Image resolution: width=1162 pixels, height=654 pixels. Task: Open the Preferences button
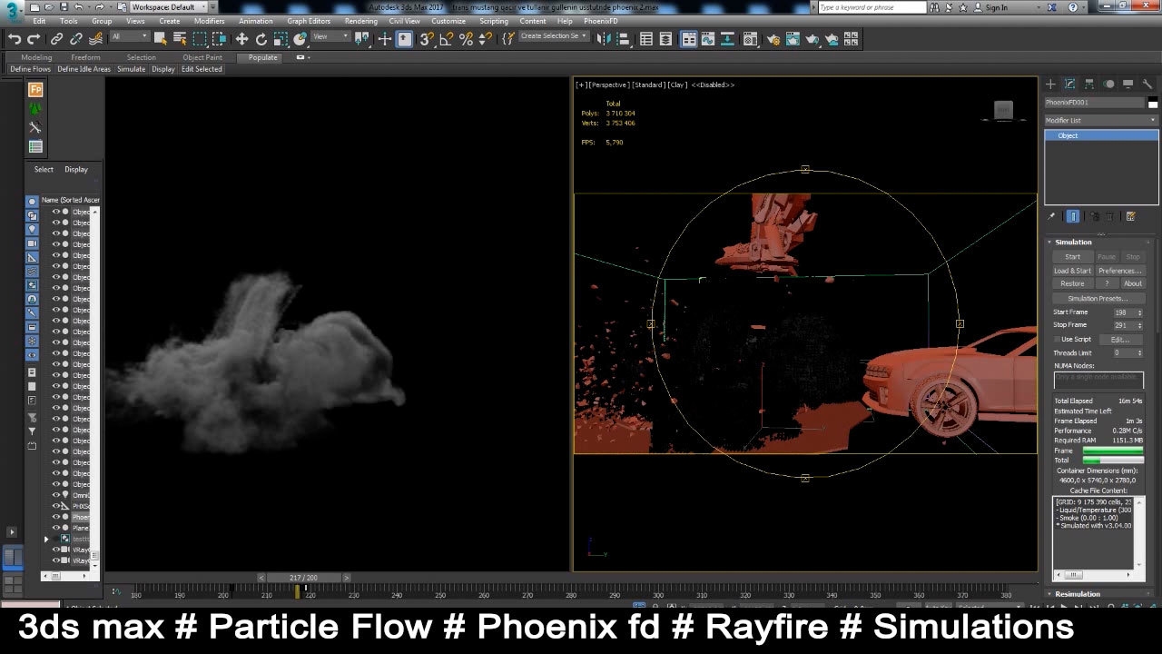point(1119,271)
